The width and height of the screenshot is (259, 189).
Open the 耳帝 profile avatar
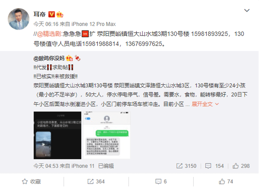tap(18, 19)
